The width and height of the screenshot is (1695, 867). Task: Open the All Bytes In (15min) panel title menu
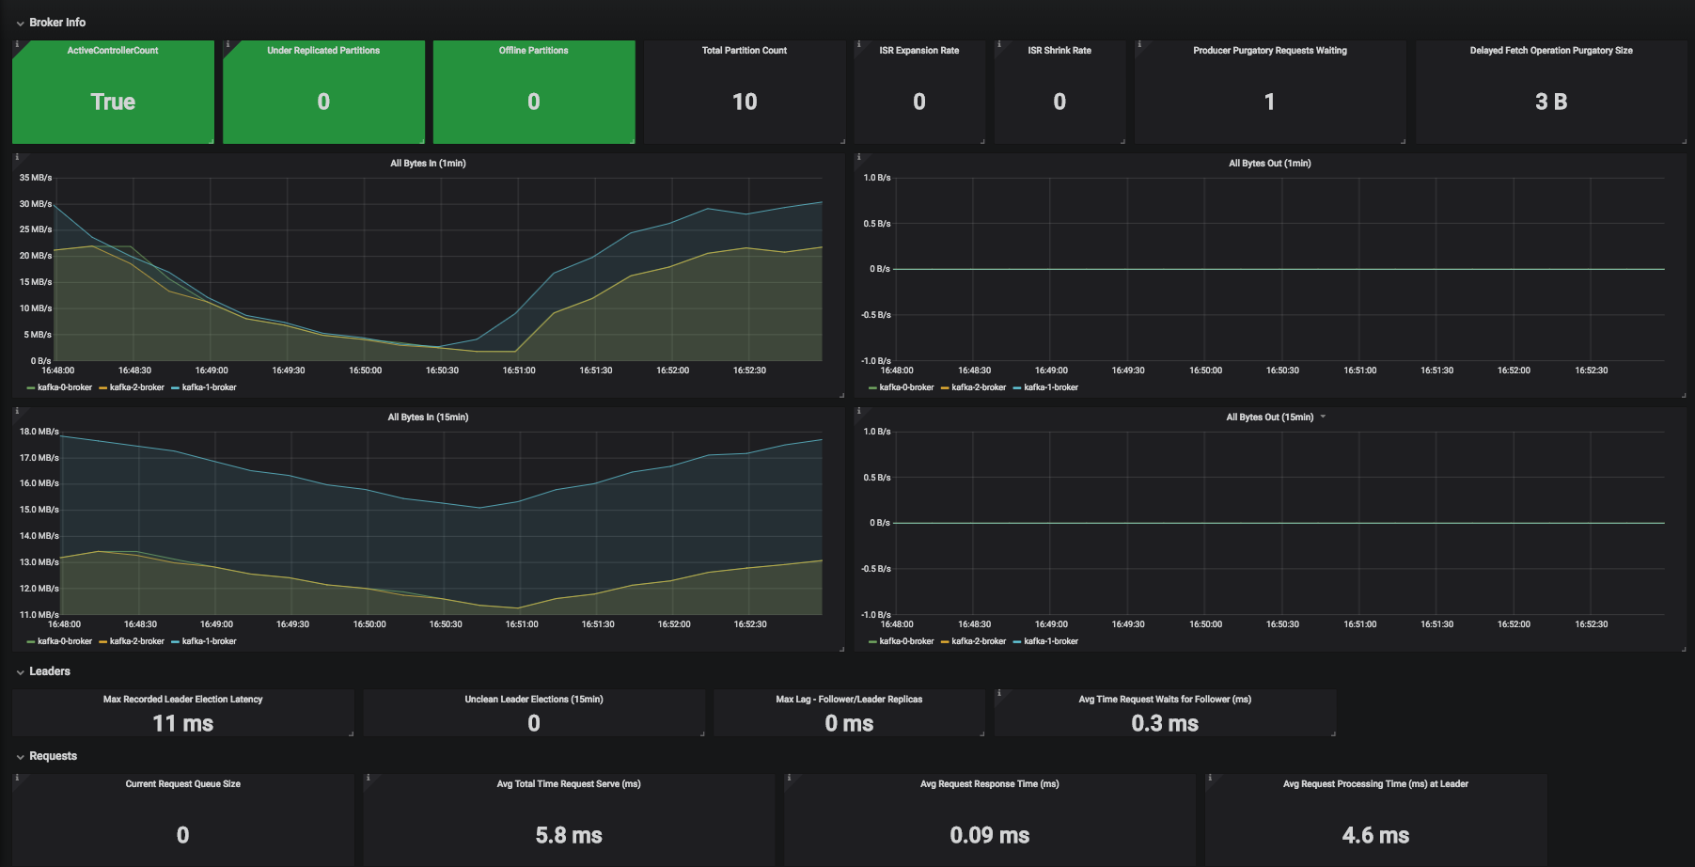[428, 418]
